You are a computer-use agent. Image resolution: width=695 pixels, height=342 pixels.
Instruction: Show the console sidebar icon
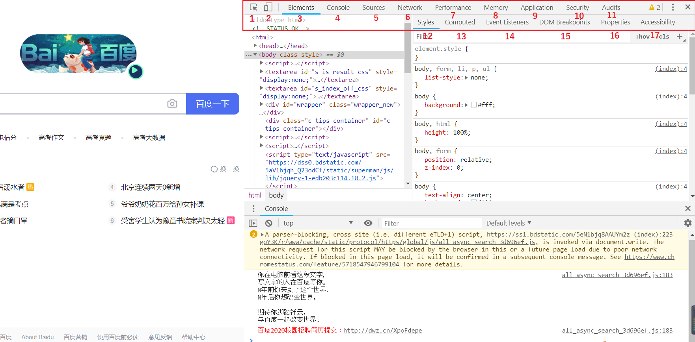(x=253, y=223)
